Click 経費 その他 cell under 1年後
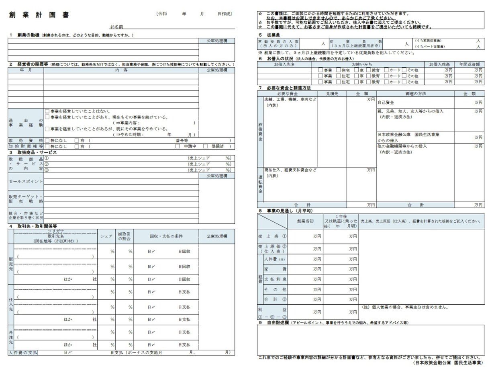The width and height of the screenshot is (490, 373). click(x=341, y=289)
